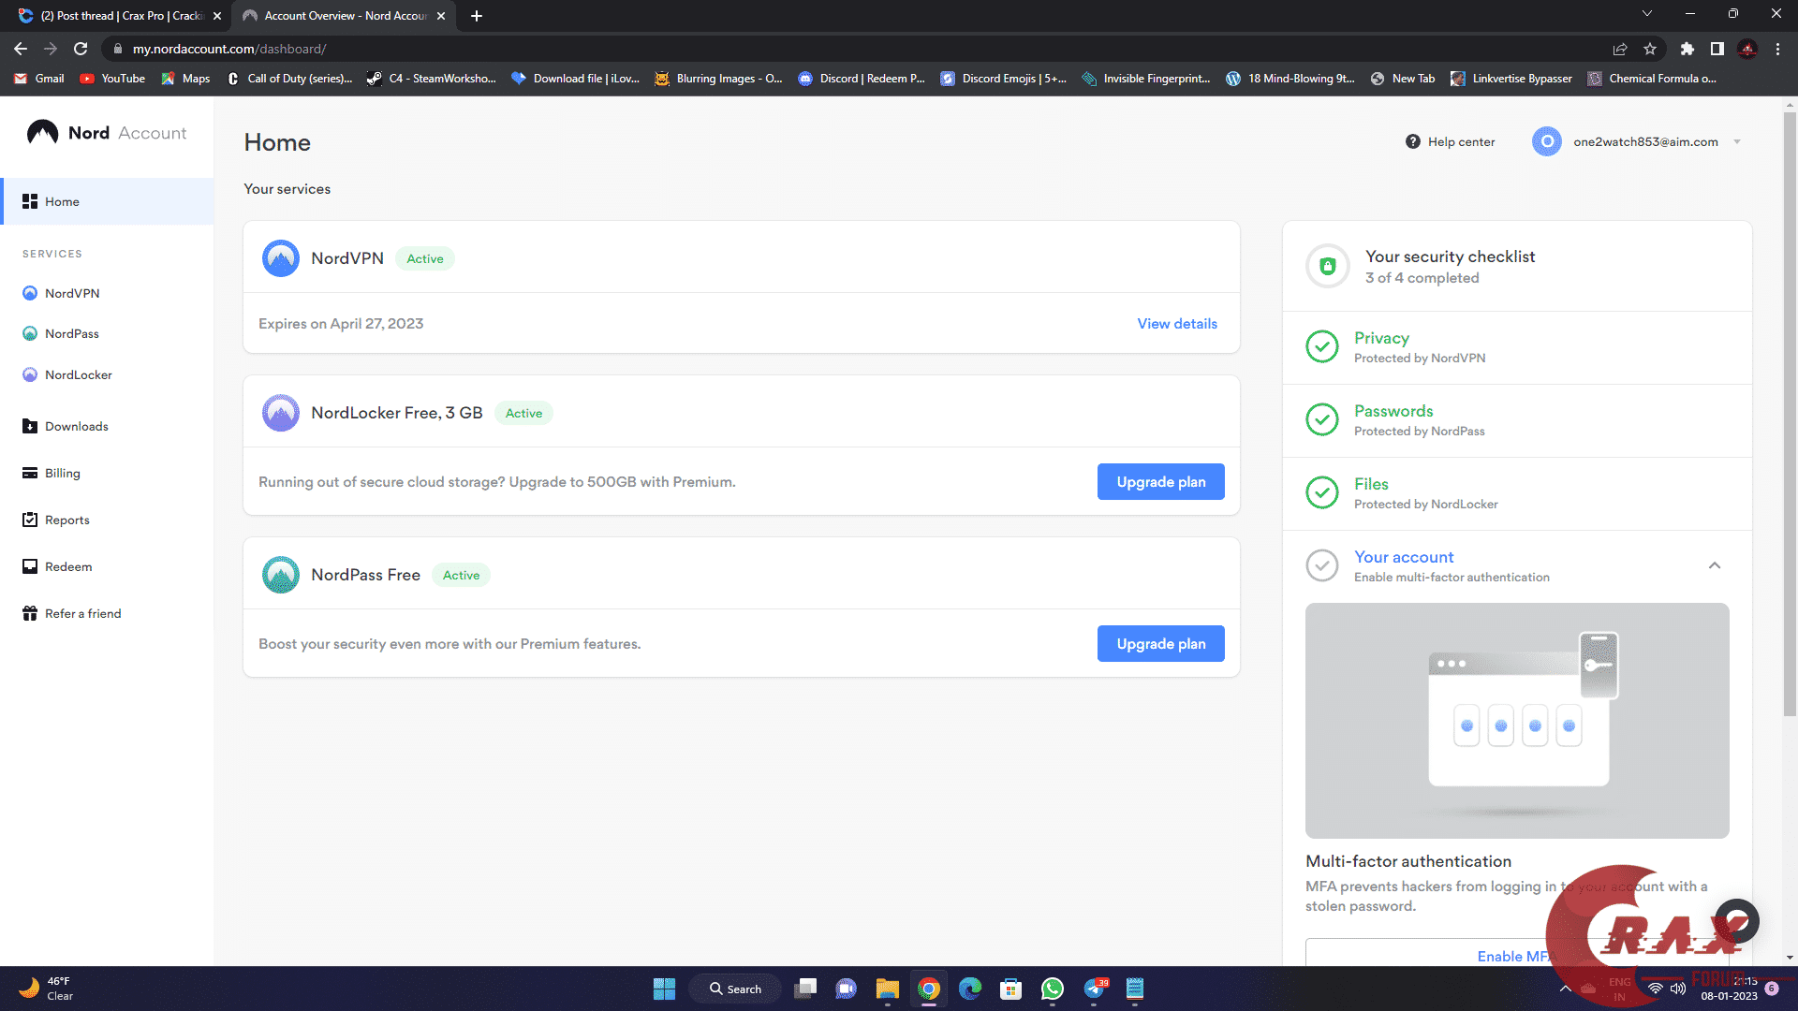Upgrade the NordPass Free plan

coord(1161,643)
